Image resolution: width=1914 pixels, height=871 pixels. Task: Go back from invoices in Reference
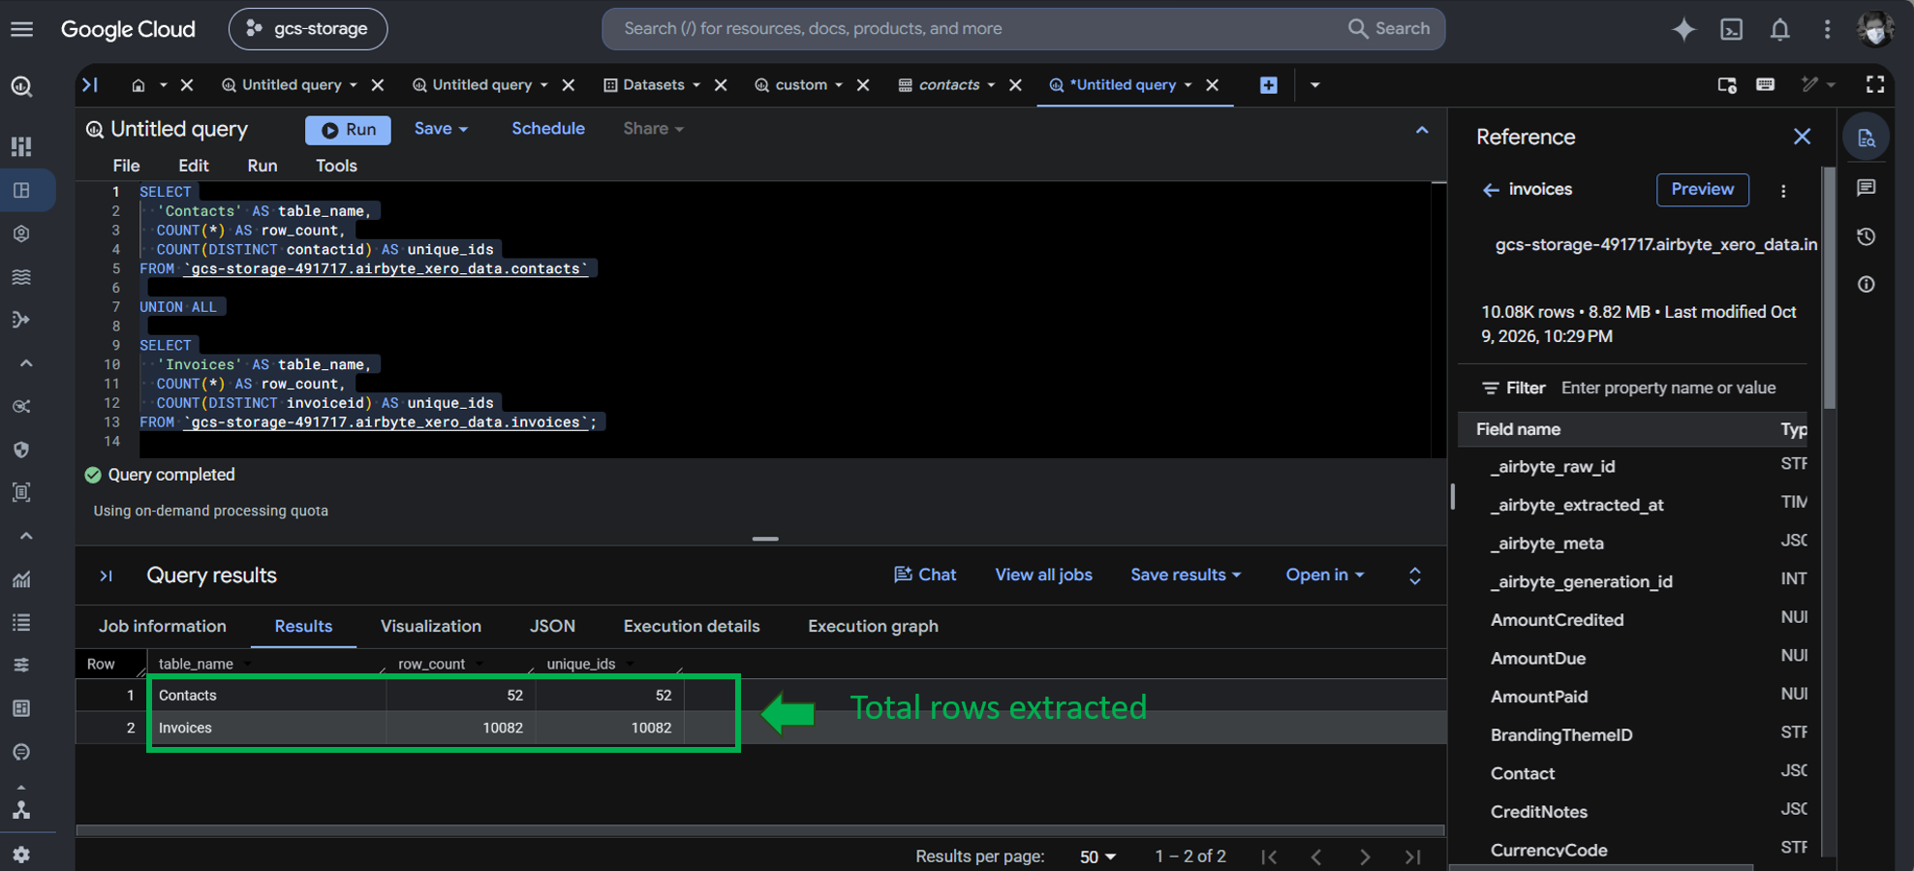coord(1491,190)
